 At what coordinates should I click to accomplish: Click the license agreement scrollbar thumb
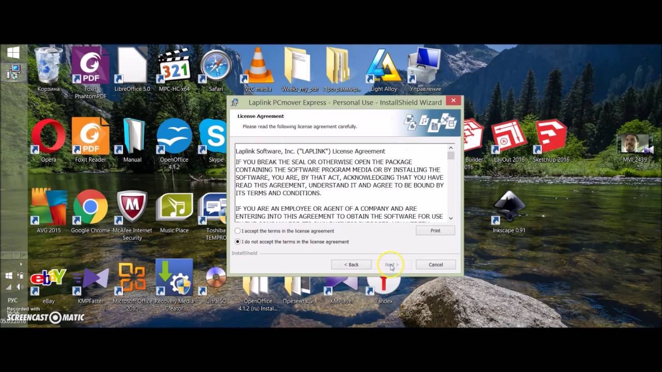coord(451,156)
